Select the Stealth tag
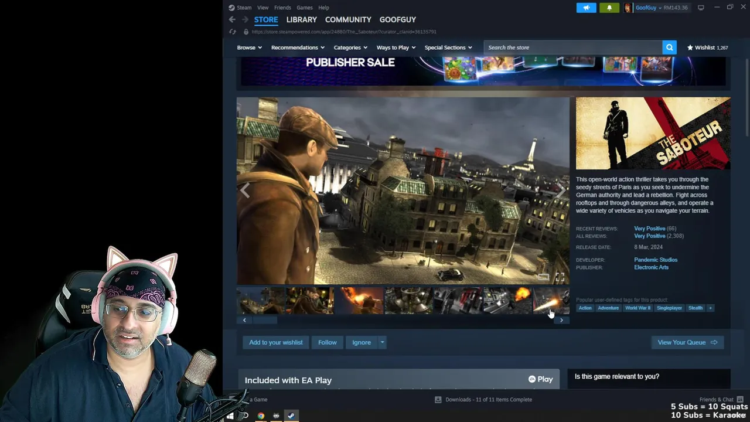Viewport: 750px width, 422px height. [696, 308]
